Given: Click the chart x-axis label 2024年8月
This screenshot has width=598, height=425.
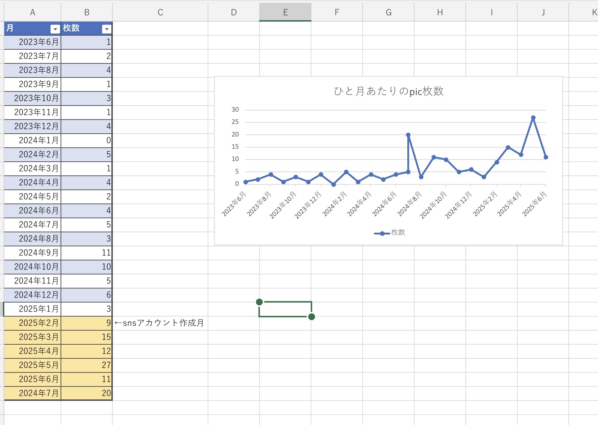Looking at the screenshot, I should tap(409, 204).
